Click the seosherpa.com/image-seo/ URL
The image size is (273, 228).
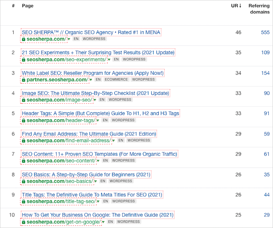[x=60, y=100]
